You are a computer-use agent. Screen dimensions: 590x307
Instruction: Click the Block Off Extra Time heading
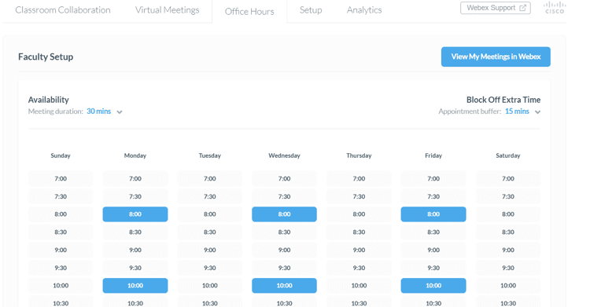503,100
